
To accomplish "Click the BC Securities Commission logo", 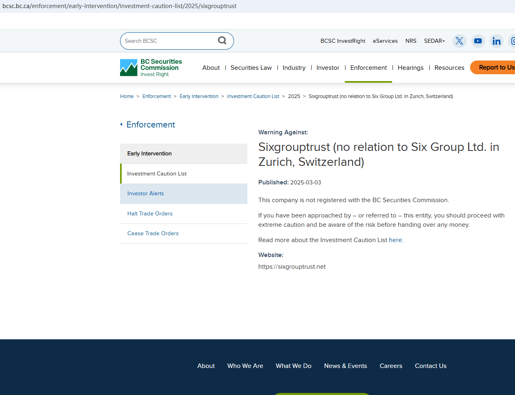I will pos(151,67).
